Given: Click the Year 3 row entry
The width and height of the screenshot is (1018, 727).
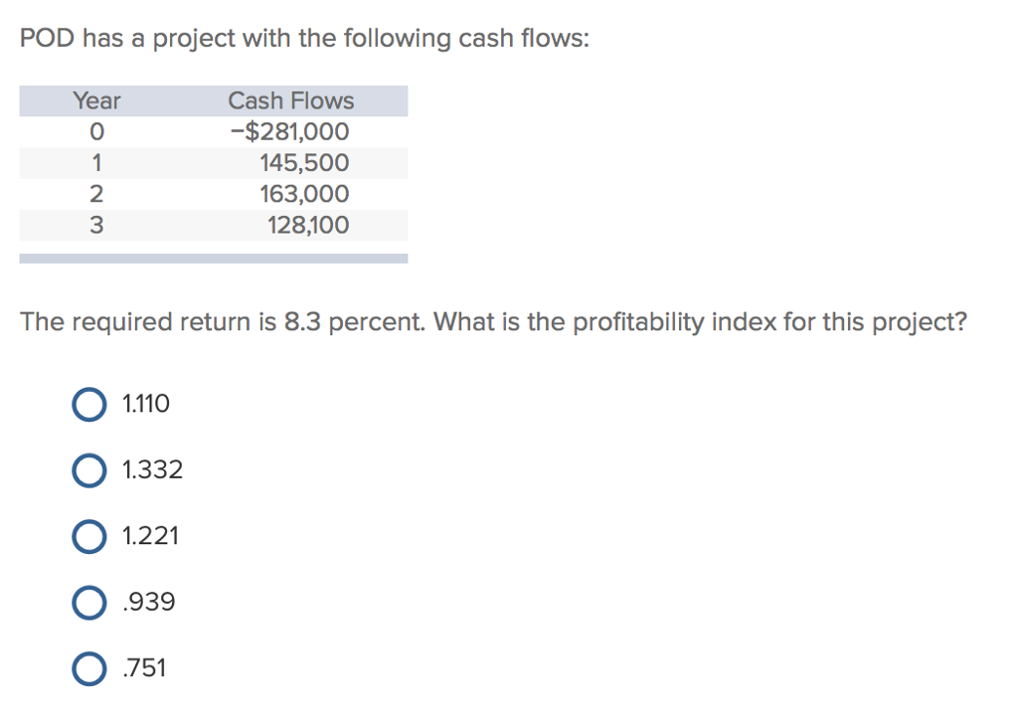Looking at the screenshot, I should (x=96, y=225).
